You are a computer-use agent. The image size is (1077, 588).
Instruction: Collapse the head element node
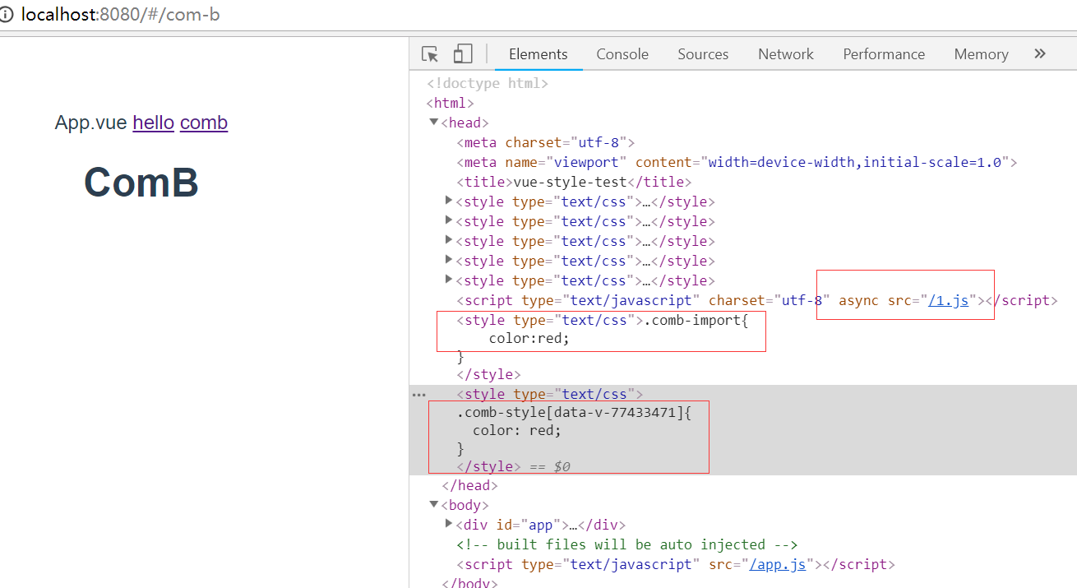pos(433,123)
